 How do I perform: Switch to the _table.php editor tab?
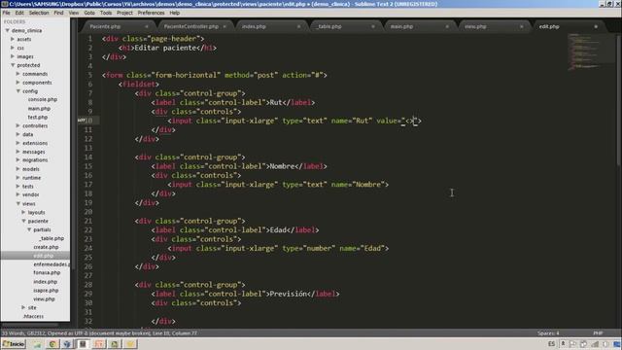coord(329,26)
